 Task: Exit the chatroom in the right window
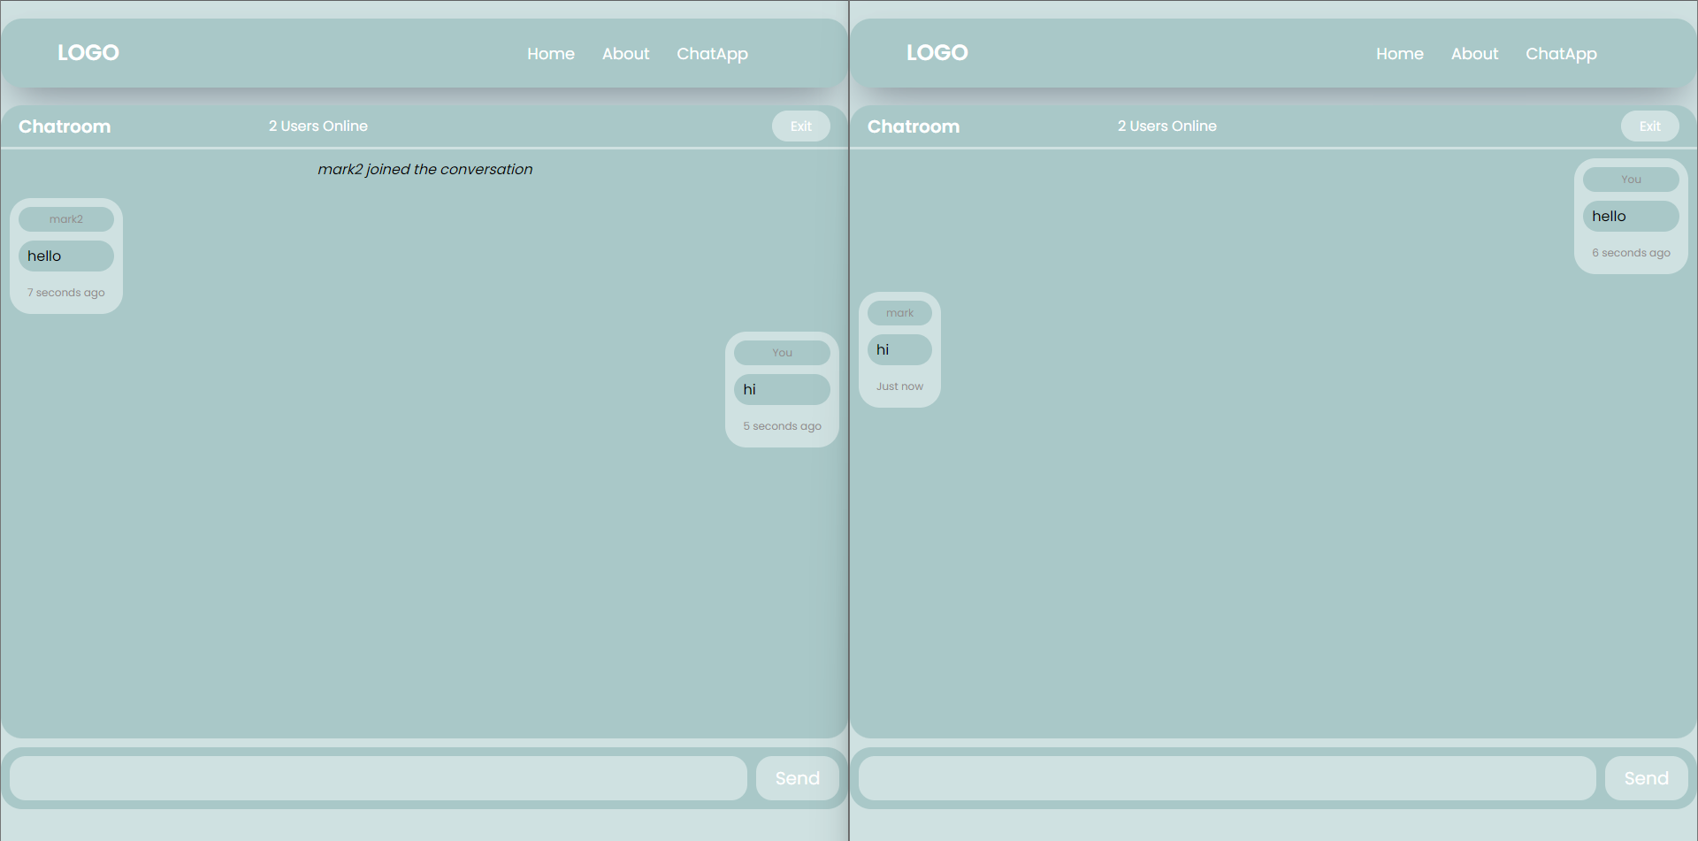tap(1650, 126)
